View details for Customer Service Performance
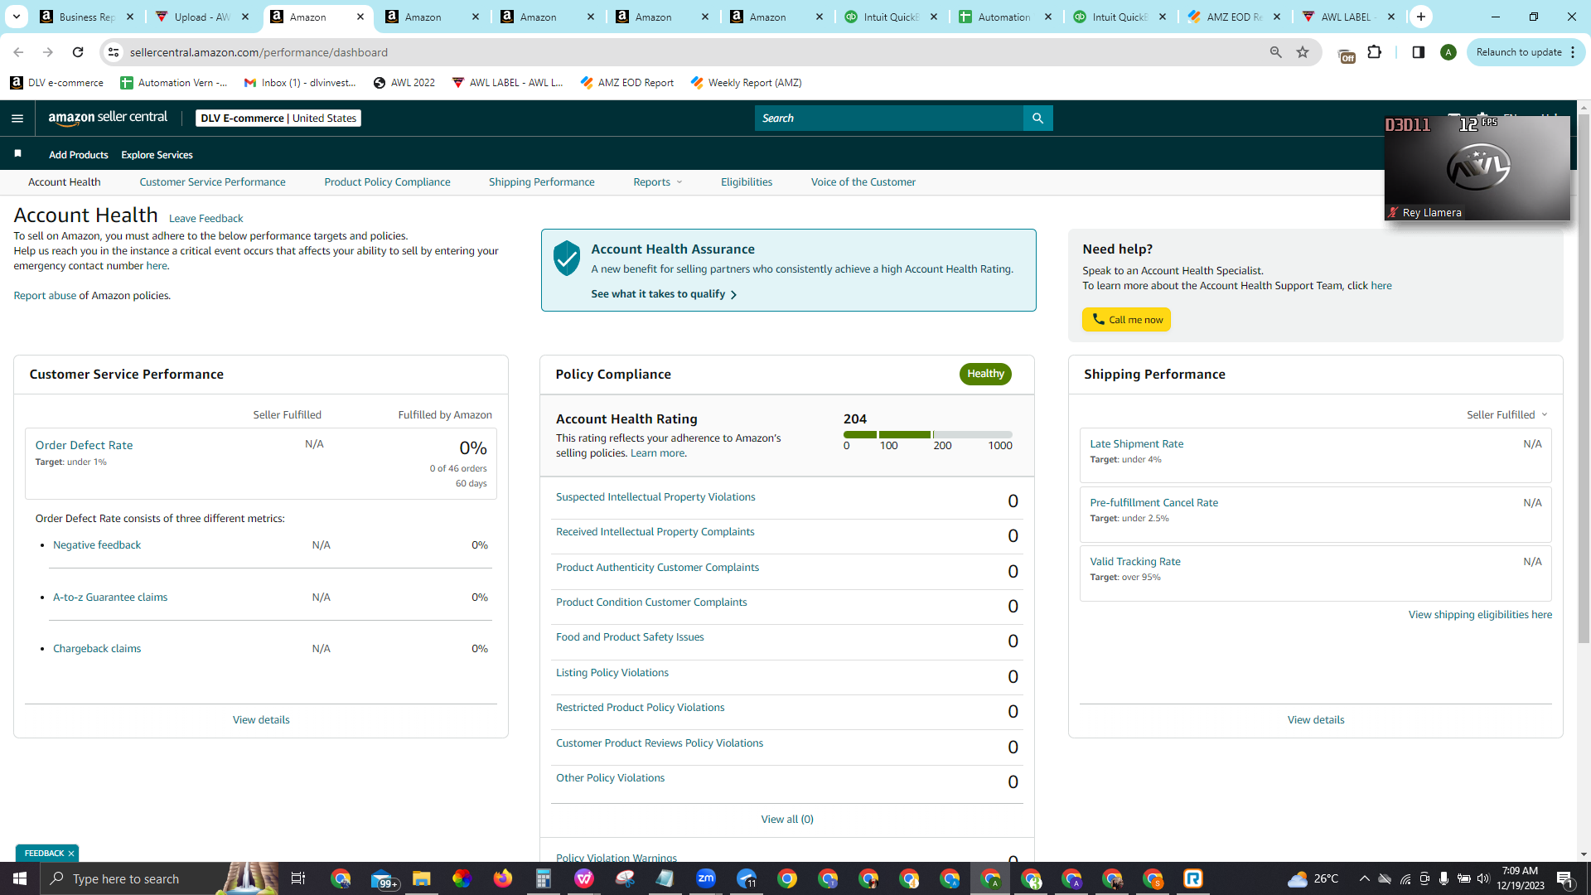Image resolution: width=1591 pixels, height=895 pixels. (x=261, y=720)
